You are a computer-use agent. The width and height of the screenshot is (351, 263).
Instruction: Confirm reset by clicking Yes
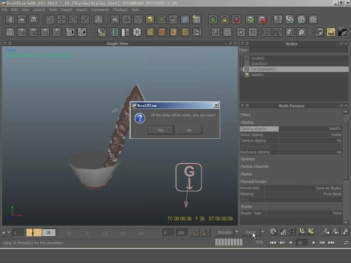coord(161,130)
